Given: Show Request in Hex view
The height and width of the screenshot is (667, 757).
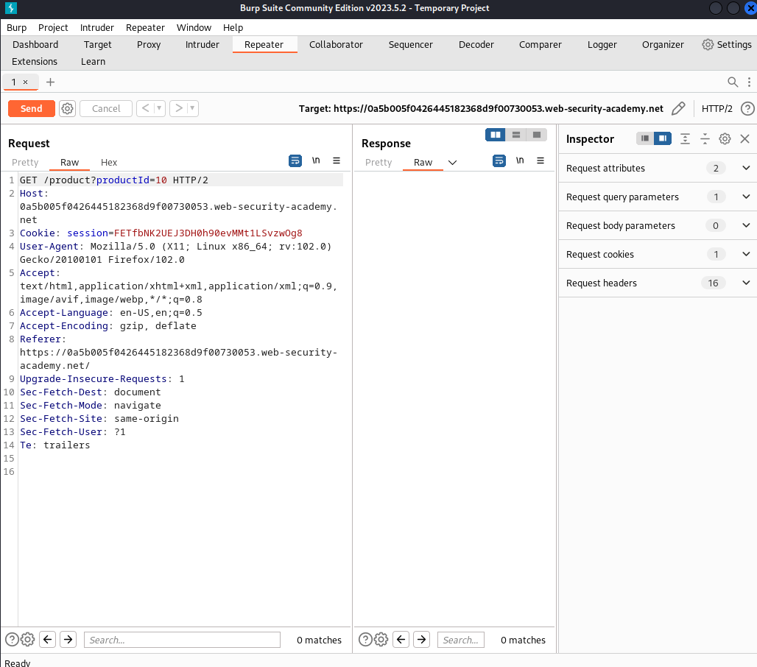Looking at the screenshot, I should [109, 163].
